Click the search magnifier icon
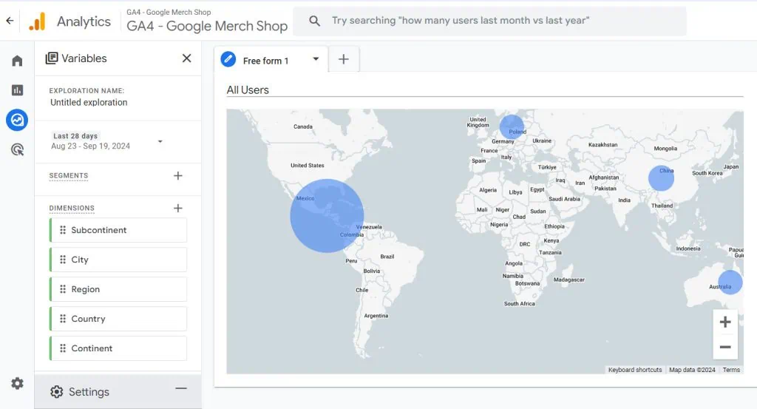The image size is (757, 409). tap(314, 21)
